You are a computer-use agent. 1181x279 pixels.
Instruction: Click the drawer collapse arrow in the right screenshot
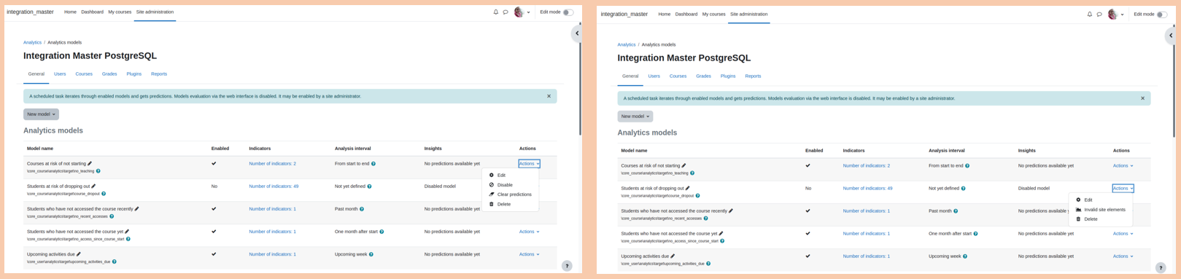[x=1171, y=35]
